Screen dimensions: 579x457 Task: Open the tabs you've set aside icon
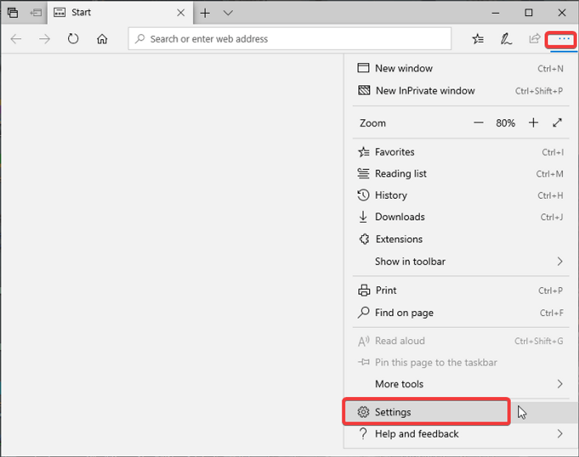12,13
